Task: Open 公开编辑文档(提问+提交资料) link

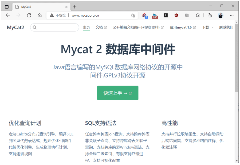Action: click(x=138, y=28)
